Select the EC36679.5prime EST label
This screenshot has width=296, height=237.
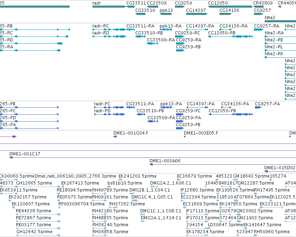pos(194,176)
